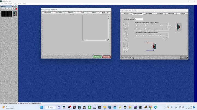
Task: Click the Driver button in Design 1 panel
Action: coord(3,9)
